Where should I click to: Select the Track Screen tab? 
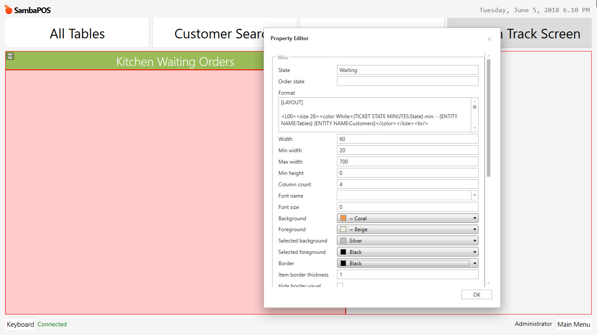[x=546, y=33]
